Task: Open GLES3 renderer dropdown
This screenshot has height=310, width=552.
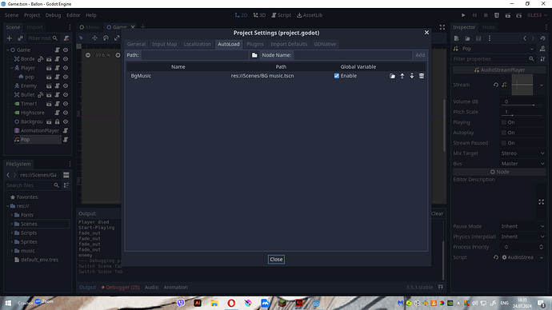Action: pyautogui.click(x=537, y=15)
